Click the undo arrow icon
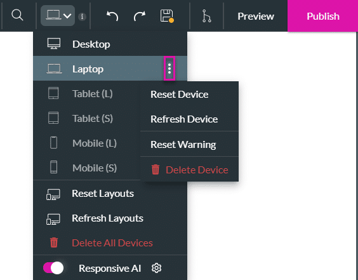358x280 pixels. [x=112, y=16]
